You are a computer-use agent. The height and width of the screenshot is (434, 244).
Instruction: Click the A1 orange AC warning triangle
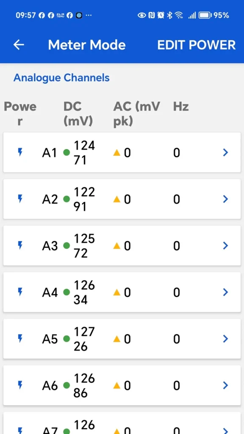(117, 153)
